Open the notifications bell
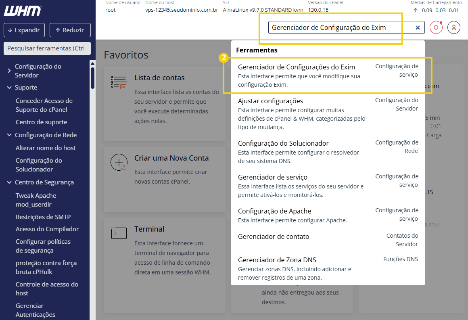 pyautogui.click(x=436, y=27)
